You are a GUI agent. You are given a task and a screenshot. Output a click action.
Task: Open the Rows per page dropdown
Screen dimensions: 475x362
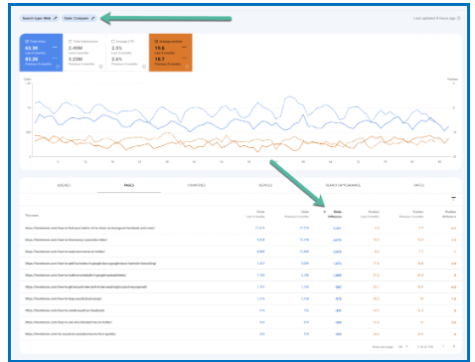tap(403, 347)
